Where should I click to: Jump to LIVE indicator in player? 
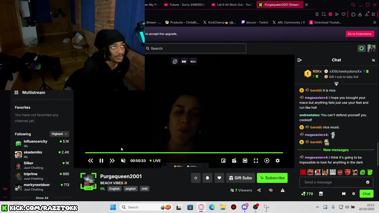coord(155,161)
